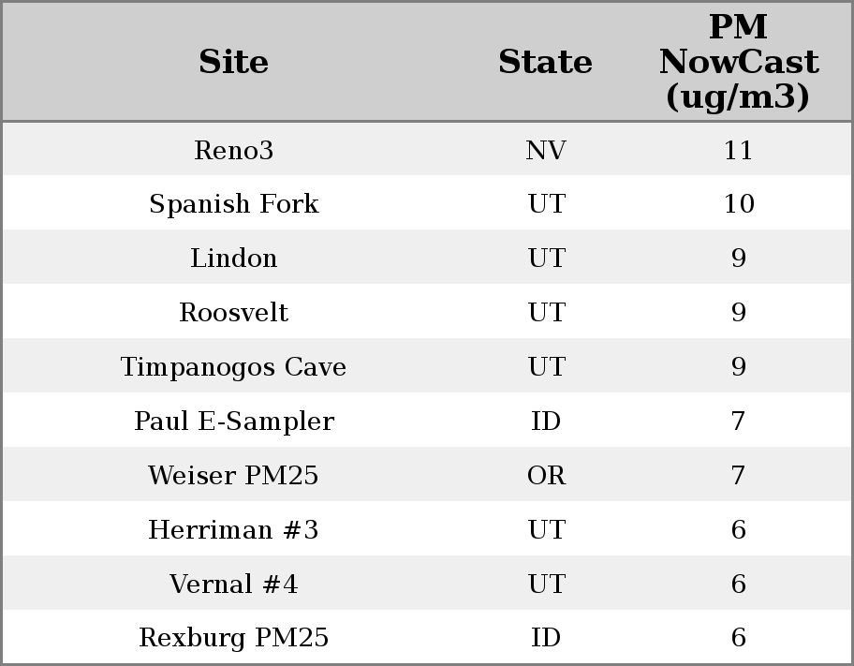Select the Spanish Fork site name
The width and height of the screenshot is (854, 666).
click(234, 204)
